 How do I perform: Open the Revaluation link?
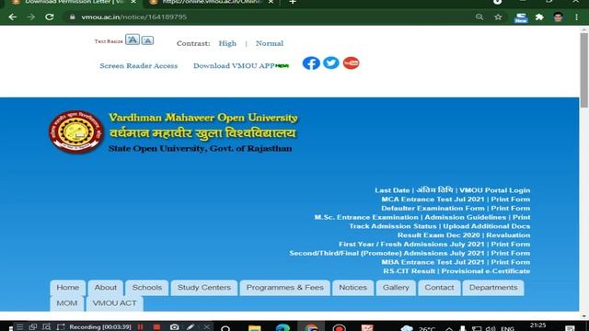coord(508,235)
